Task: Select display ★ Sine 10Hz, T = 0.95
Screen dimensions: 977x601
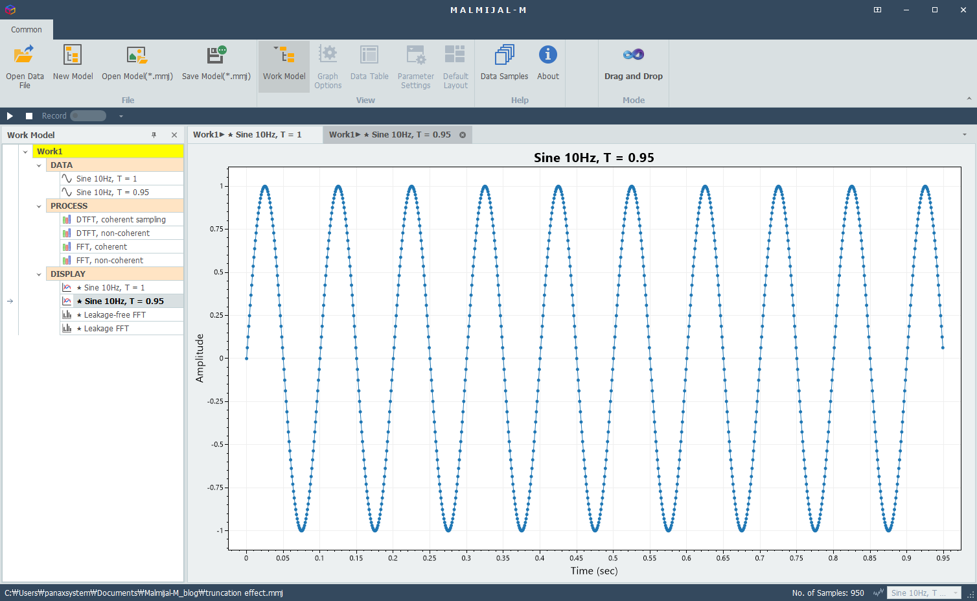Action: tap(121, 301)
